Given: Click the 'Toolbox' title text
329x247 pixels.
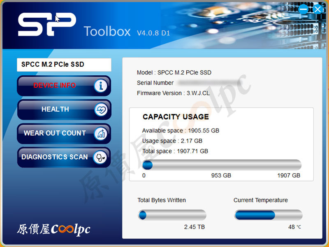Looking at the screenshot, I should click(107, 32).
